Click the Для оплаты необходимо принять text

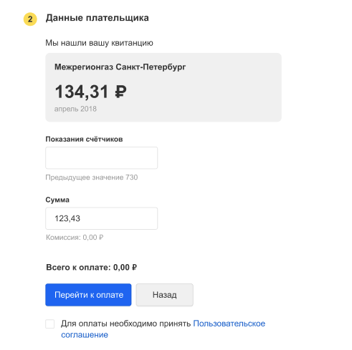point(125,324)
